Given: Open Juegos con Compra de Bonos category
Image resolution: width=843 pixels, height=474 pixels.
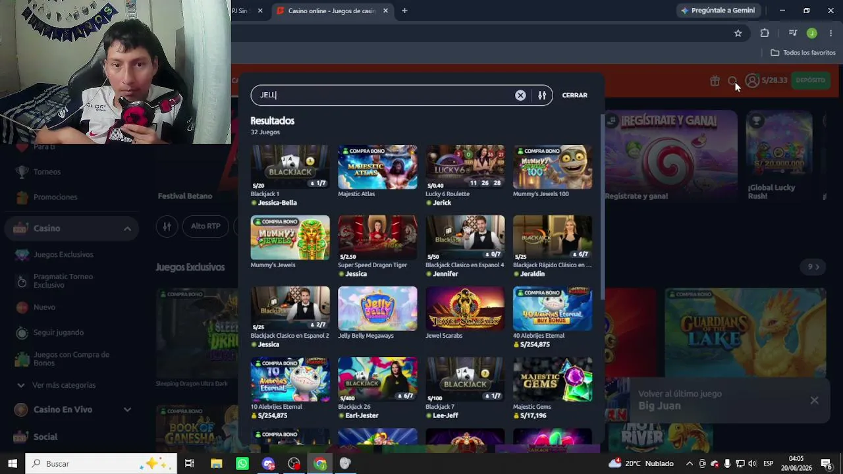Looking at the screenshot, I should click(x=71, y=359).
